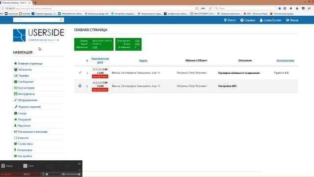This screenshot has width=314, height=177.
Task: Pause recording with the Пауза button
Action: (7, 166)
